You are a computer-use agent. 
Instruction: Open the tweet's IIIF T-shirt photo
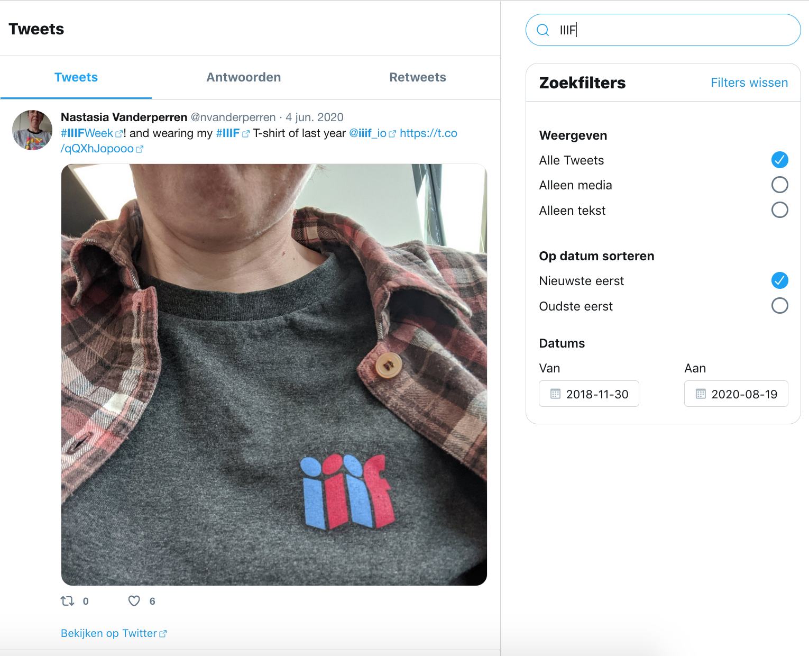(274, 375)
